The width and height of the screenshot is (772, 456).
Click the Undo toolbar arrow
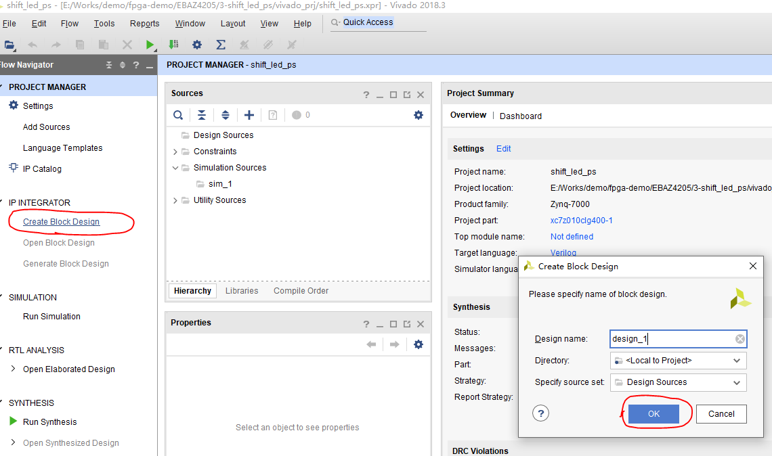33,45
